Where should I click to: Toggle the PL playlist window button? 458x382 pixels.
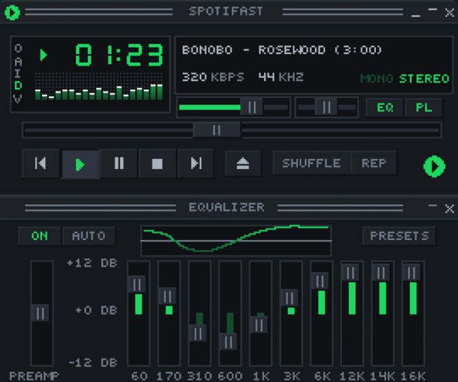pyautogui.click(x=423, y=108)
